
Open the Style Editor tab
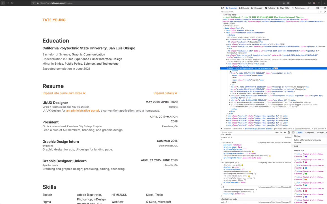pos(283,8)
